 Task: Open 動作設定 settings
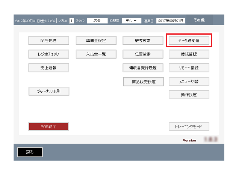tap(189, 95)
